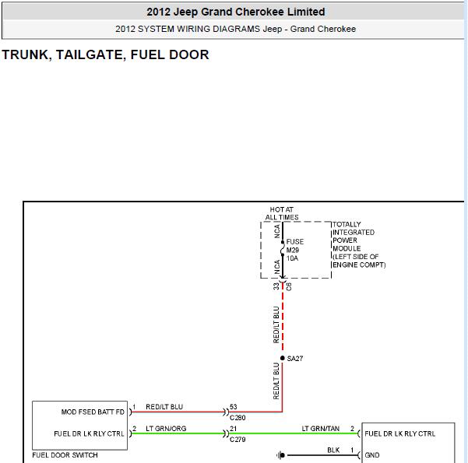
Task: Click the connector pin '33' label
Action: coord(276,286)
